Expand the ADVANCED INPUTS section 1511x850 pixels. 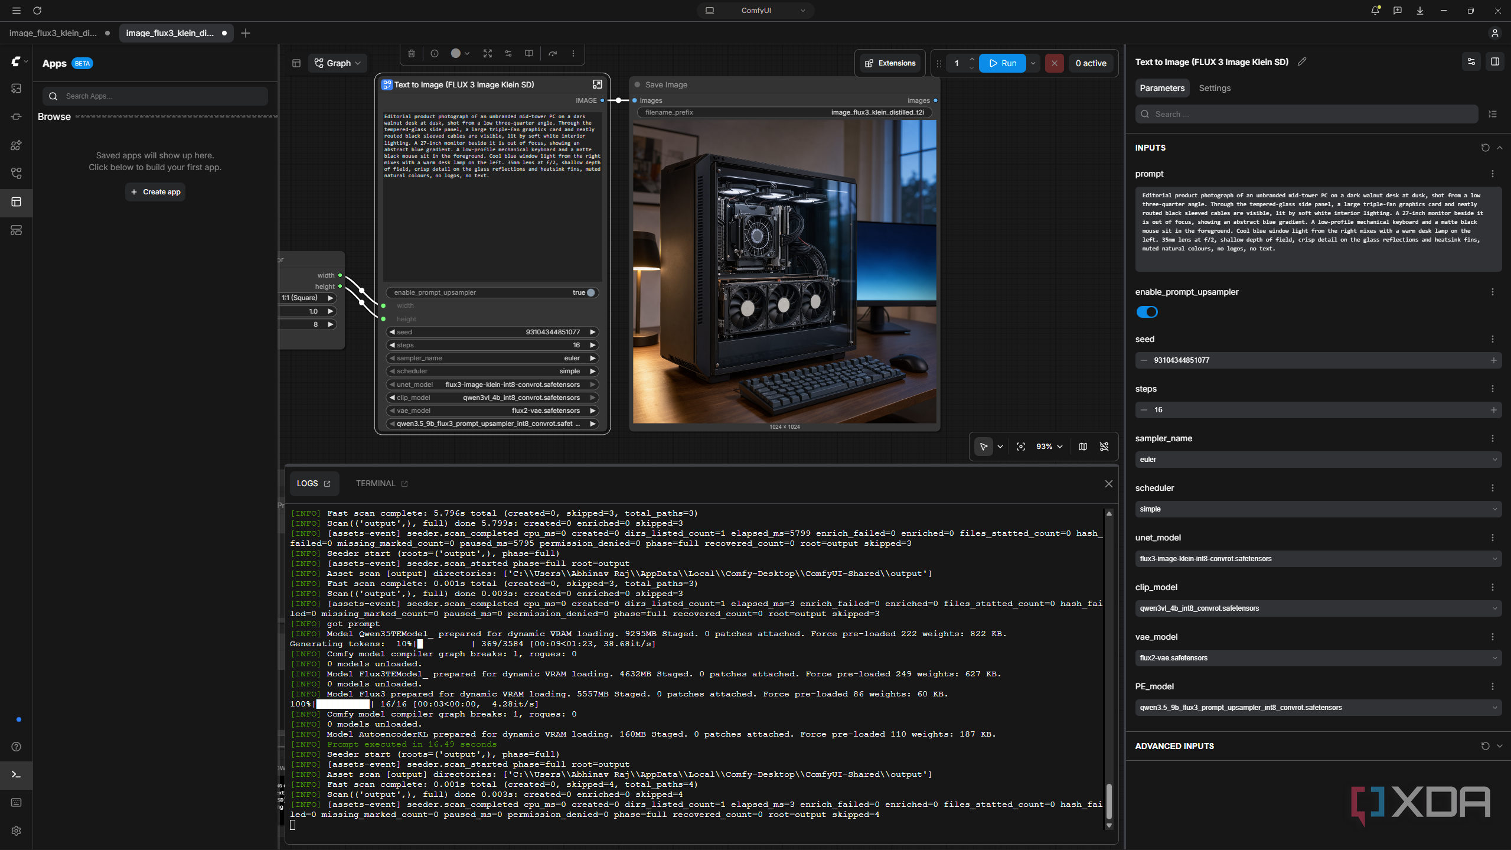coord(1500,746)
